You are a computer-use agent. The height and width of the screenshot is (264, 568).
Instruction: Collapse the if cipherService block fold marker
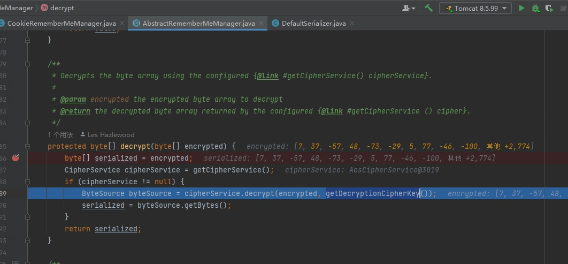pos(28,182)
